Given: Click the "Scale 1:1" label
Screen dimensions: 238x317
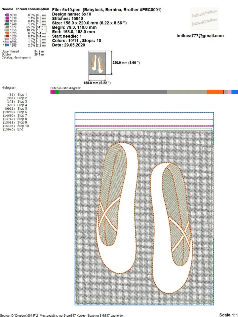Looking at the screenshot, I should [228, 315].
